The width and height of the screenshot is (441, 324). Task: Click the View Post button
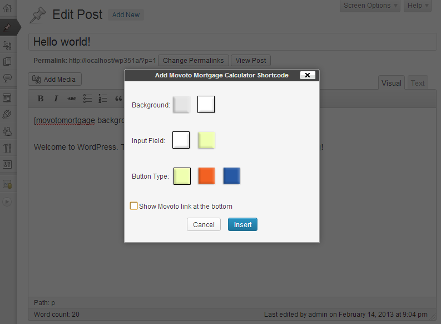251,61
